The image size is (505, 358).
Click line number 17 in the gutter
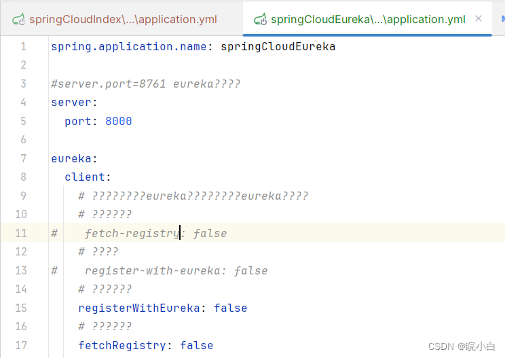pos(21,346)
